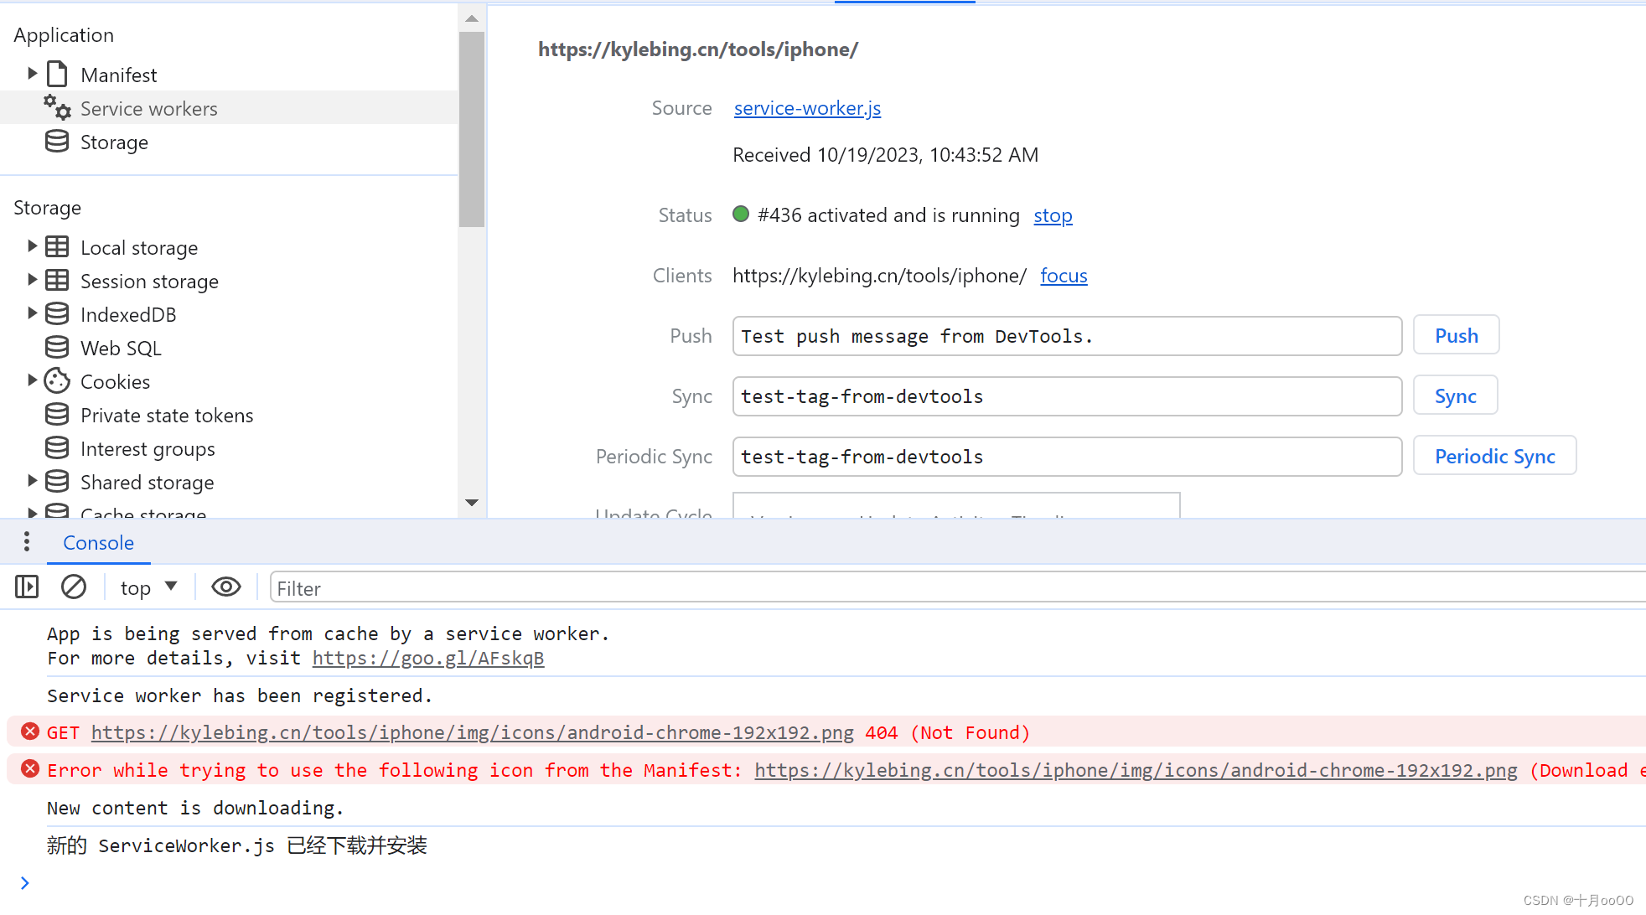The height and width of the screenshot is (915, 1646).
Task: Click the Manifest document icon
Action: click(57, 75)
